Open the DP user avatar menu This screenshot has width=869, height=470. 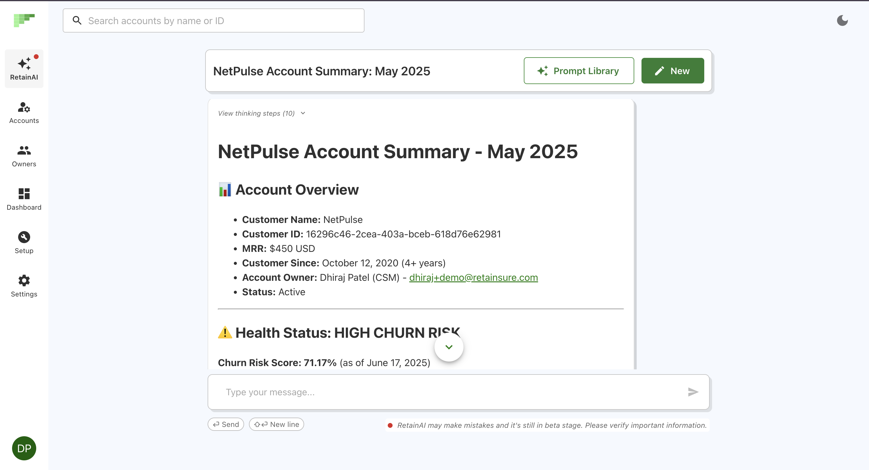coord(24,448)
